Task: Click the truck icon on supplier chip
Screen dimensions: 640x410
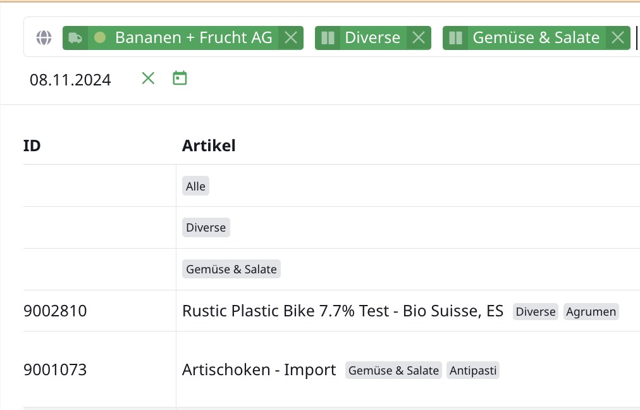Action: (75, 38)
